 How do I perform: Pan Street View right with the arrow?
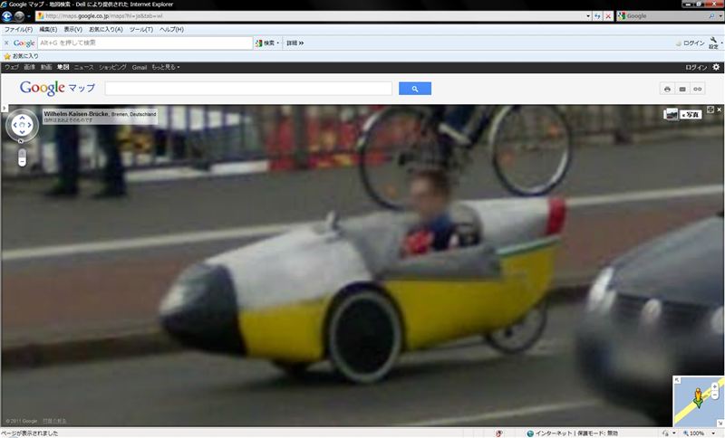[x=30, y=125]
